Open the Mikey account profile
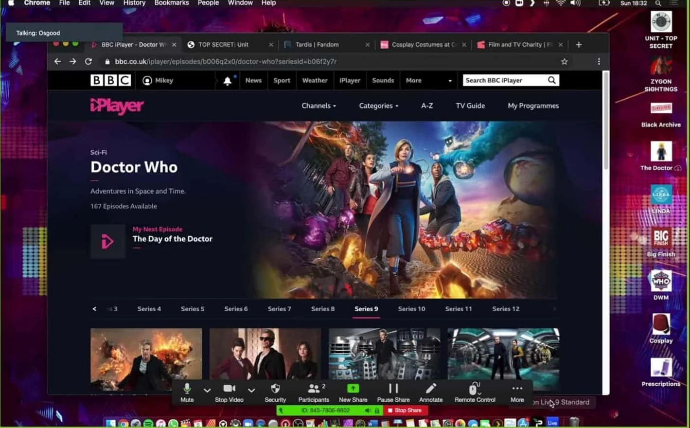Screen dimensions: 690x428 click(x=158, y=81)
